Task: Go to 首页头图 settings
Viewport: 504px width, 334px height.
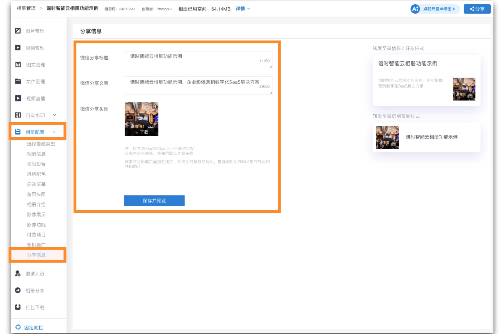Action: [36, 194]
